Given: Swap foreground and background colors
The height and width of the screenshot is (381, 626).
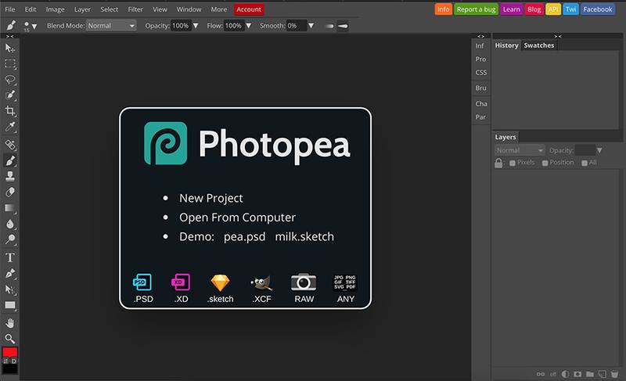Looking at the screenshot, I should [x=5, y=361].
